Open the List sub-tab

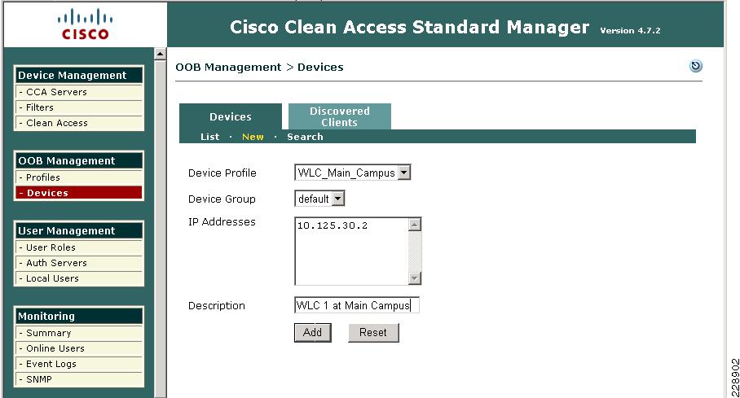pyautogui.click(x=209, y=137)
